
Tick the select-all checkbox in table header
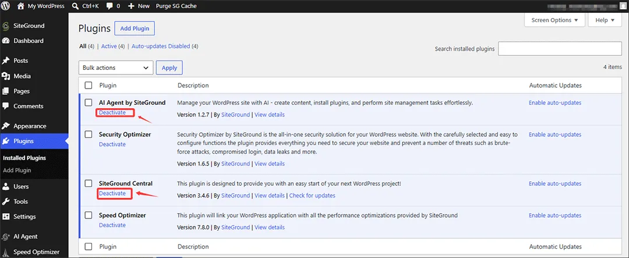pos(89,86)
